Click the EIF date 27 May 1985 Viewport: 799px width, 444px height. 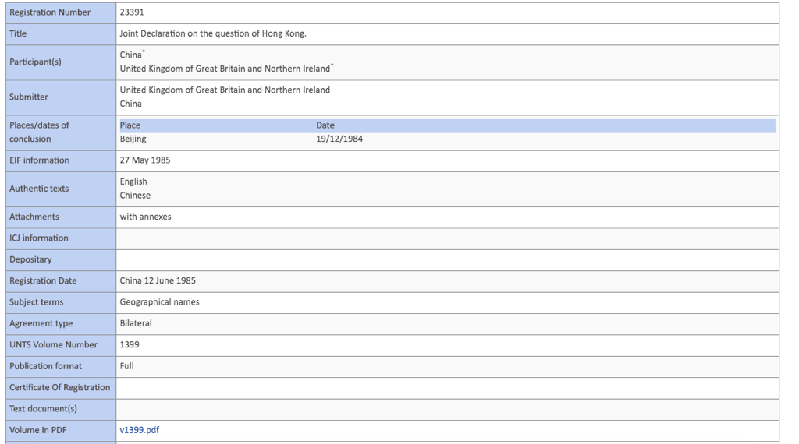145,160
